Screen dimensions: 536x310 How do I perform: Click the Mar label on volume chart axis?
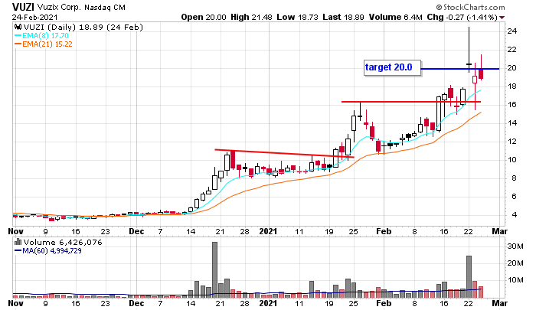tap(499, 303)
